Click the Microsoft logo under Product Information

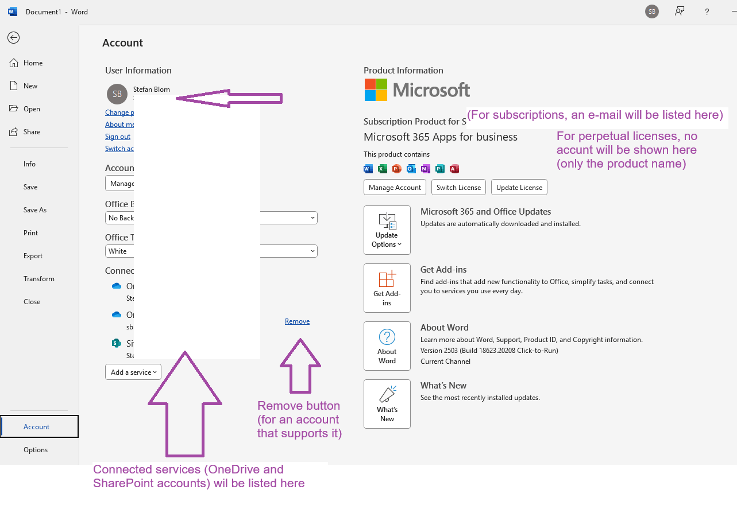click(417, 90)
